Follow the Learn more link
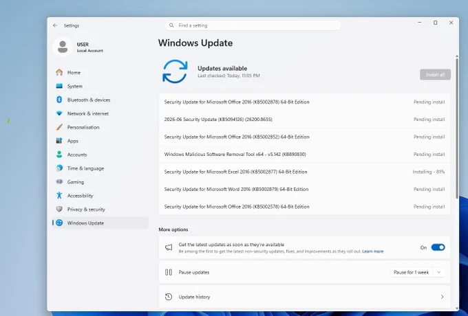 pos(373,251)
